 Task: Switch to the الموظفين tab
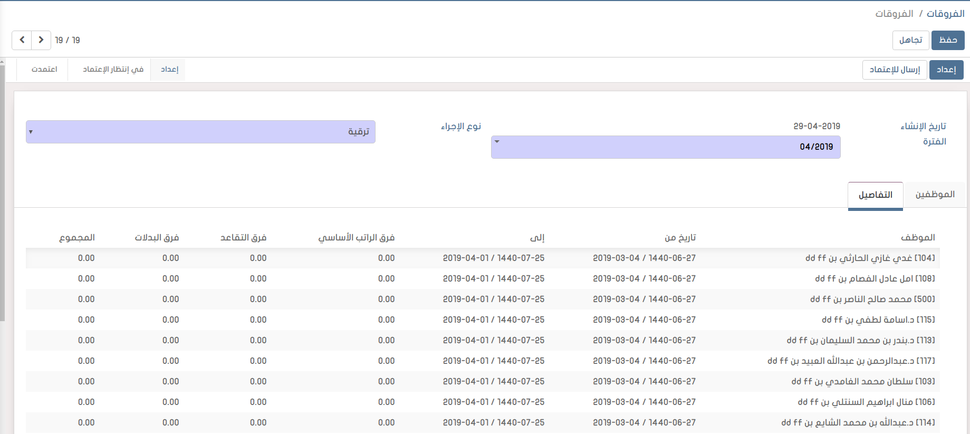[x=935, y=195]
